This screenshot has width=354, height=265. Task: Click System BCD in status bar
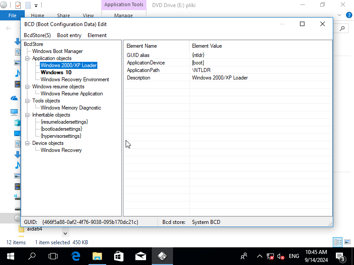point(206,222)
